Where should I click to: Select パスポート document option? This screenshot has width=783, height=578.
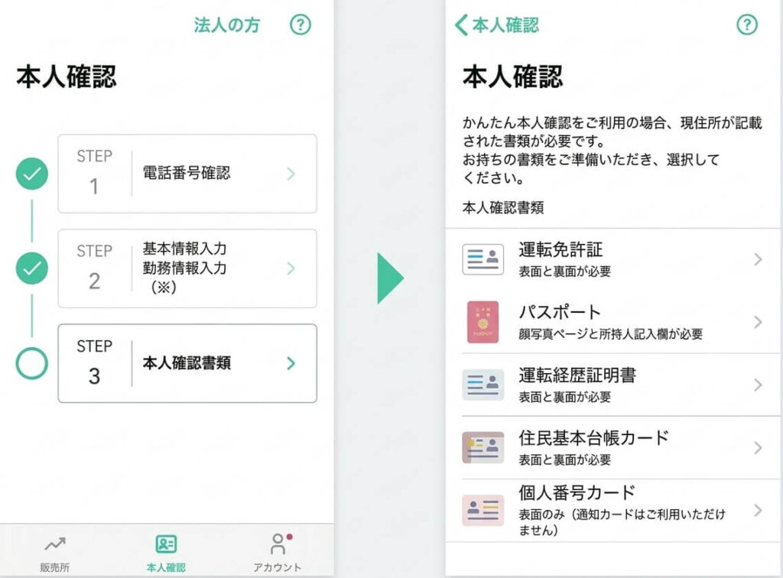[613, 322]
